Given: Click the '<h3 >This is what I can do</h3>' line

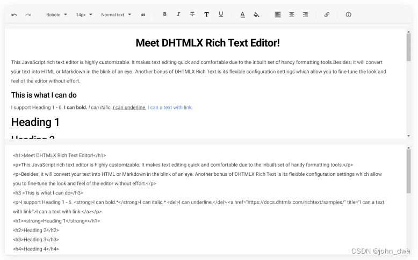Looking at the screenshot, I should coord(48,193).
